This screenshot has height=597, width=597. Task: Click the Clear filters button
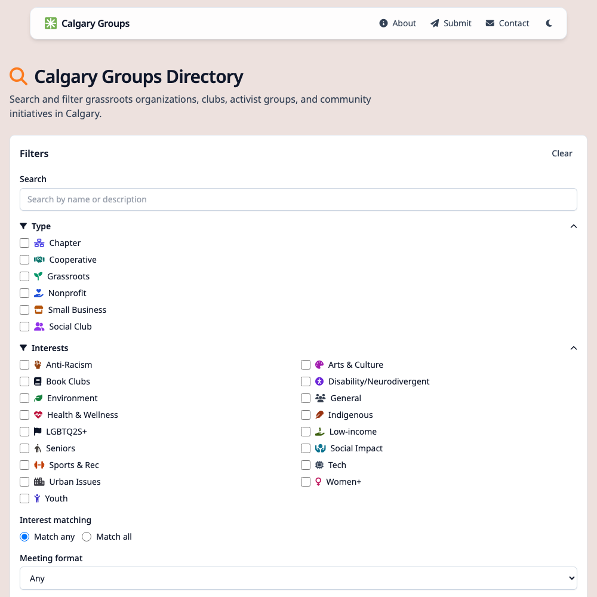click(x=562, y=153)
